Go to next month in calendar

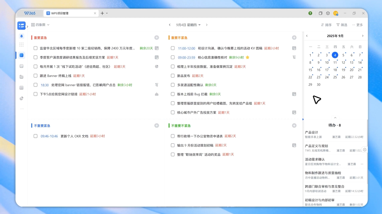pyautogui.click(x=363, y=36)
